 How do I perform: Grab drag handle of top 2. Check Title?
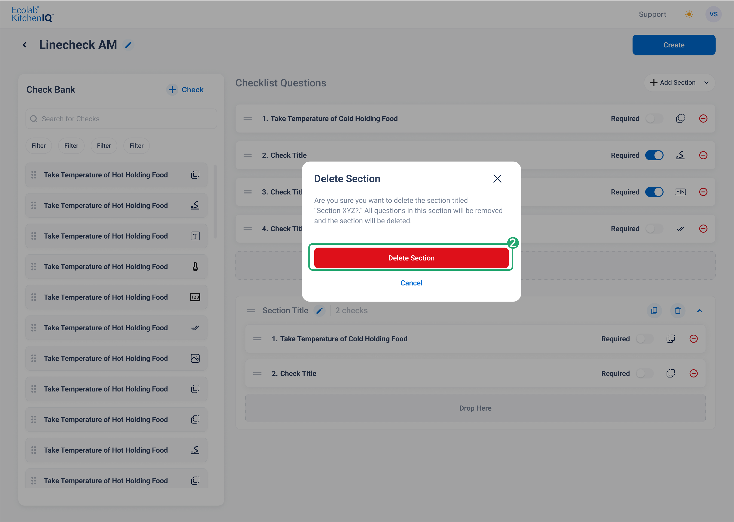tap(247, 155)
